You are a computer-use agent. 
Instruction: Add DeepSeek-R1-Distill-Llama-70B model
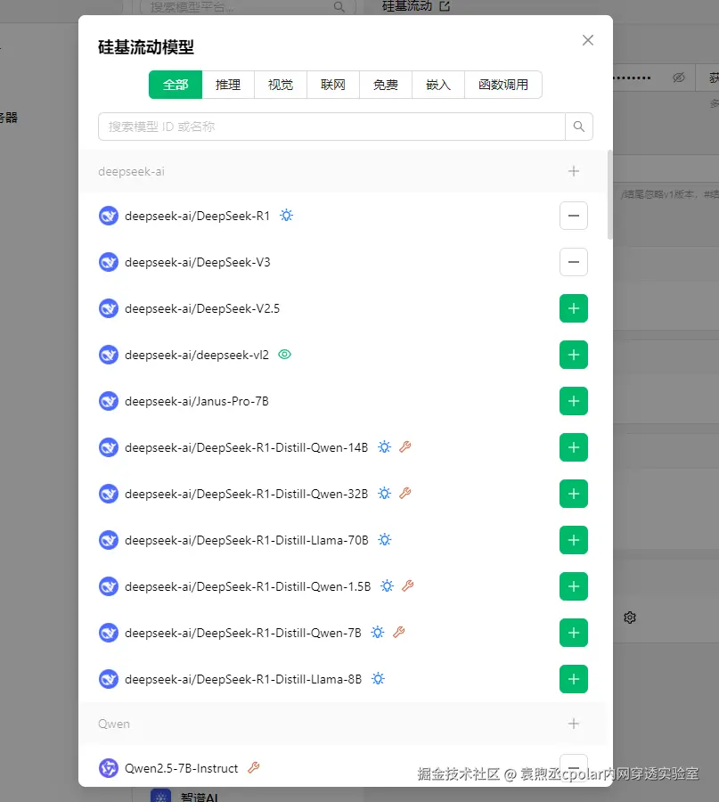pyautogui.click(x=573, y=540)
